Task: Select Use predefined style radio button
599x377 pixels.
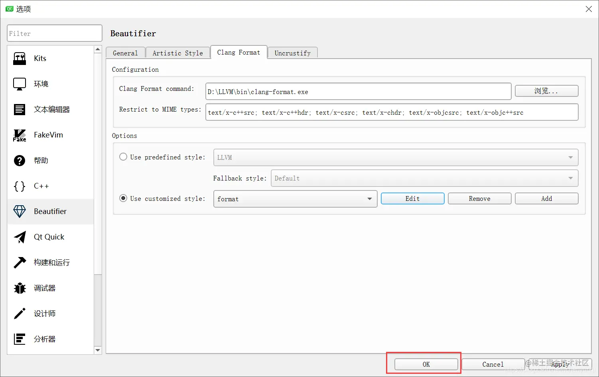Action: coord(123,157)
